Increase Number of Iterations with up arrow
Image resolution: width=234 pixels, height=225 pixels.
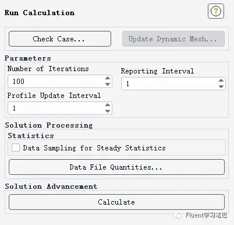pyautogui.click(x=108, y=78)
